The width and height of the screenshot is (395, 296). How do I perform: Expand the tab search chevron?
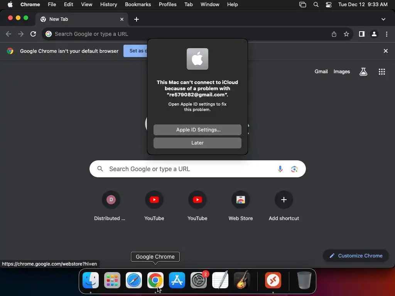coord(383,19)
